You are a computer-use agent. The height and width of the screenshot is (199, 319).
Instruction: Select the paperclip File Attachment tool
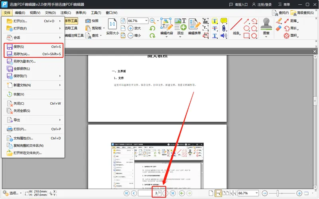(224, 28)
